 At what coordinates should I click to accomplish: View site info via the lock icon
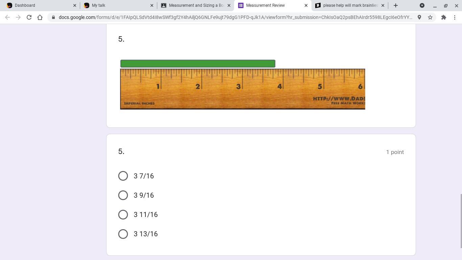53,17
